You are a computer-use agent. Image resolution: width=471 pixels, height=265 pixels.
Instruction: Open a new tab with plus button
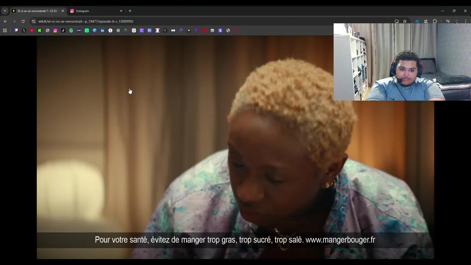tap(130, 11)
